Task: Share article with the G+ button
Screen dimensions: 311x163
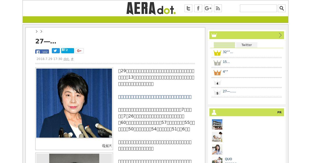Action: [80, 51]
